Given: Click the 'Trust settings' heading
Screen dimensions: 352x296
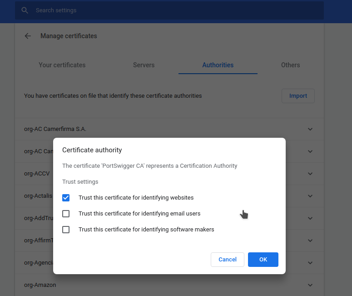Looking at the screenshot, I should pyautogui.click(x=80, y=181).
